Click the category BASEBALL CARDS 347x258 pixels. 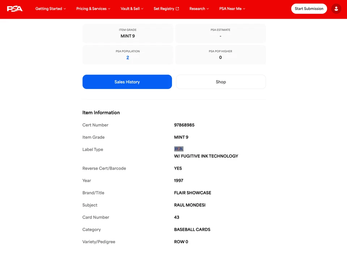click(192, 229)
